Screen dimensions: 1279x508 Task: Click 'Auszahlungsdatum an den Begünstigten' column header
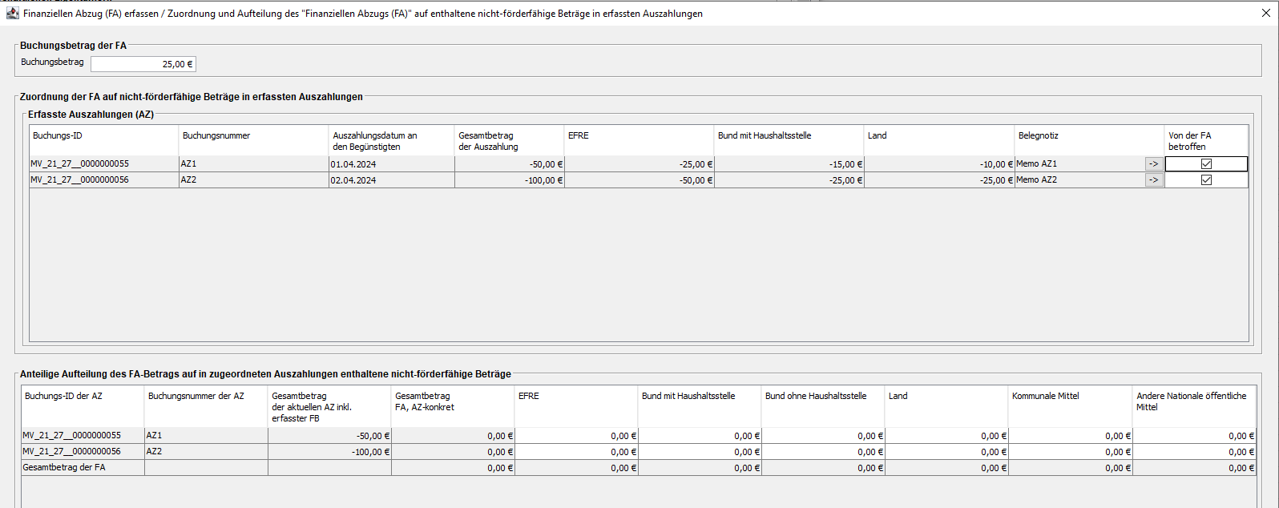(391, 140)
